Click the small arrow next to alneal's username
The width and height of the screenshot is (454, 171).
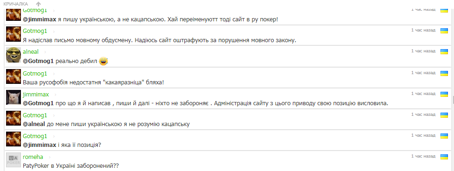click(45, 52)
